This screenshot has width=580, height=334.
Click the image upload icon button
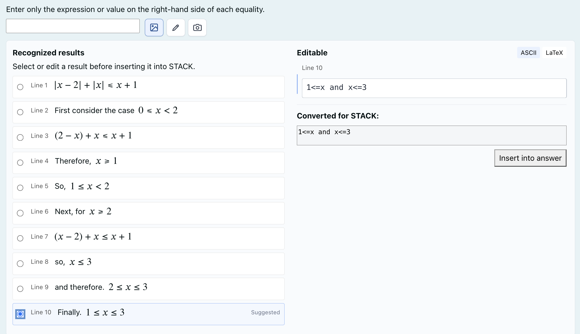click(x=154, y=27)
